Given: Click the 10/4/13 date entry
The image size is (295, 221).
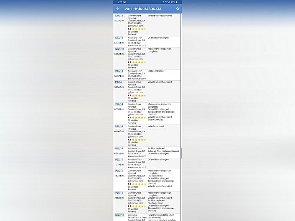Looking at the screenshot, I should (x=119, y=16).
